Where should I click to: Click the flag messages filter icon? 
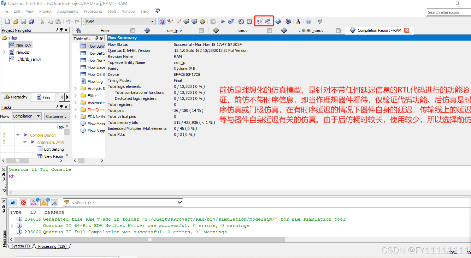(54, 203)
